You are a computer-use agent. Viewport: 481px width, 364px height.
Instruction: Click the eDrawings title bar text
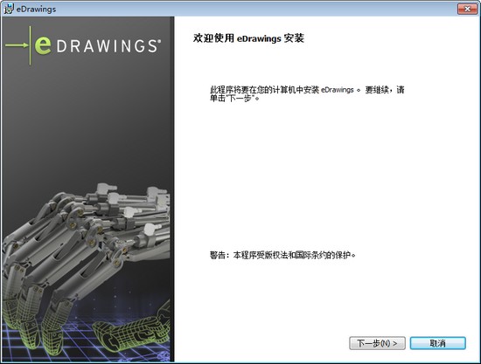point(36,10)
